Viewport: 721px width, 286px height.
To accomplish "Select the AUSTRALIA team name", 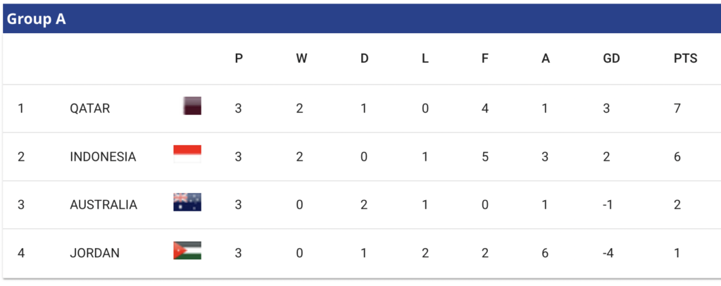I will [104, 205].
